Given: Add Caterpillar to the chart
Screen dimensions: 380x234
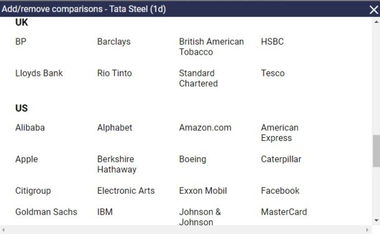Looking at the screenshot, I should pyautogui.click(x=281, y=159).
